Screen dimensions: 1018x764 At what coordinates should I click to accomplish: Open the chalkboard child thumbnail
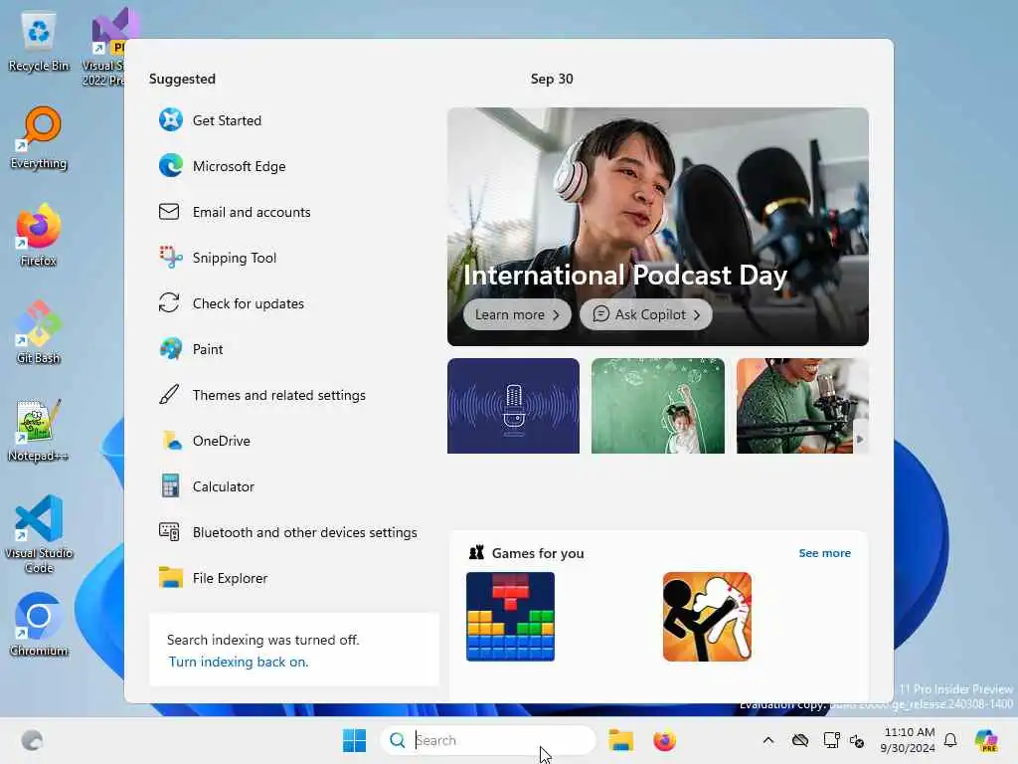point(658,406)
